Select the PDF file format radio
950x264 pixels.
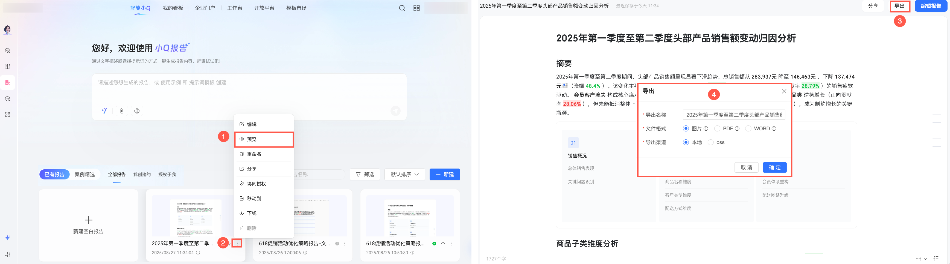tap(717, 129)
